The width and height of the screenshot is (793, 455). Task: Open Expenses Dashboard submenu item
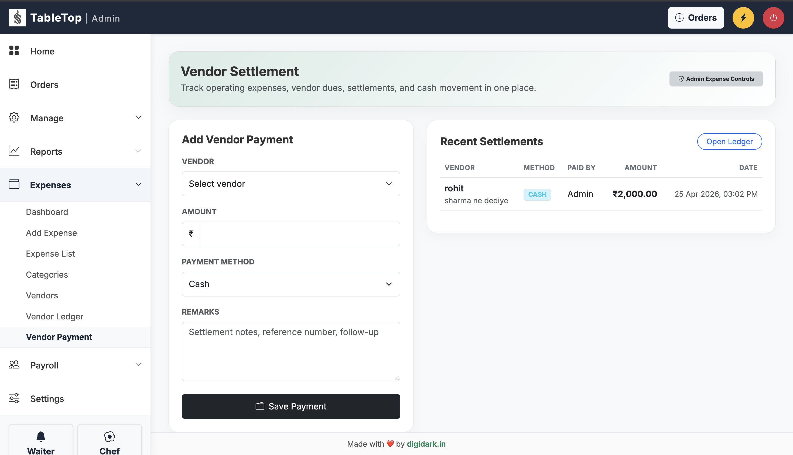(x=47, y=212)
